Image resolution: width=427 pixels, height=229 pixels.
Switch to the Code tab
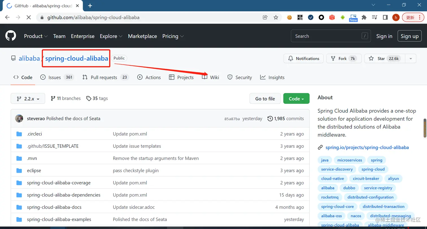(x=23, y=77)
